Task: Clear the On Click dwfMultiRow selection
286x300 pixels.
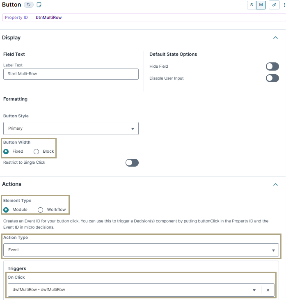Action: pos(268,290)
